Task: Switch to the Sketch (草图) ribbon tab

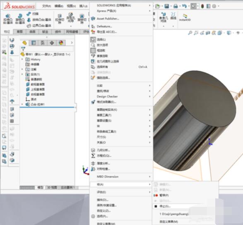Action: pos(20,32)
